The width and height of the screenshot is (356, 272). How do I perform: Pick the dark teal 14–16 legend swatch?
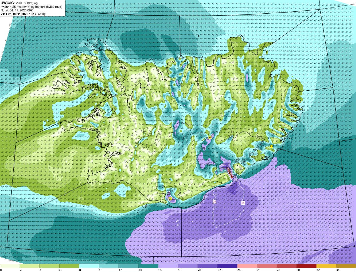coord(148,266)
